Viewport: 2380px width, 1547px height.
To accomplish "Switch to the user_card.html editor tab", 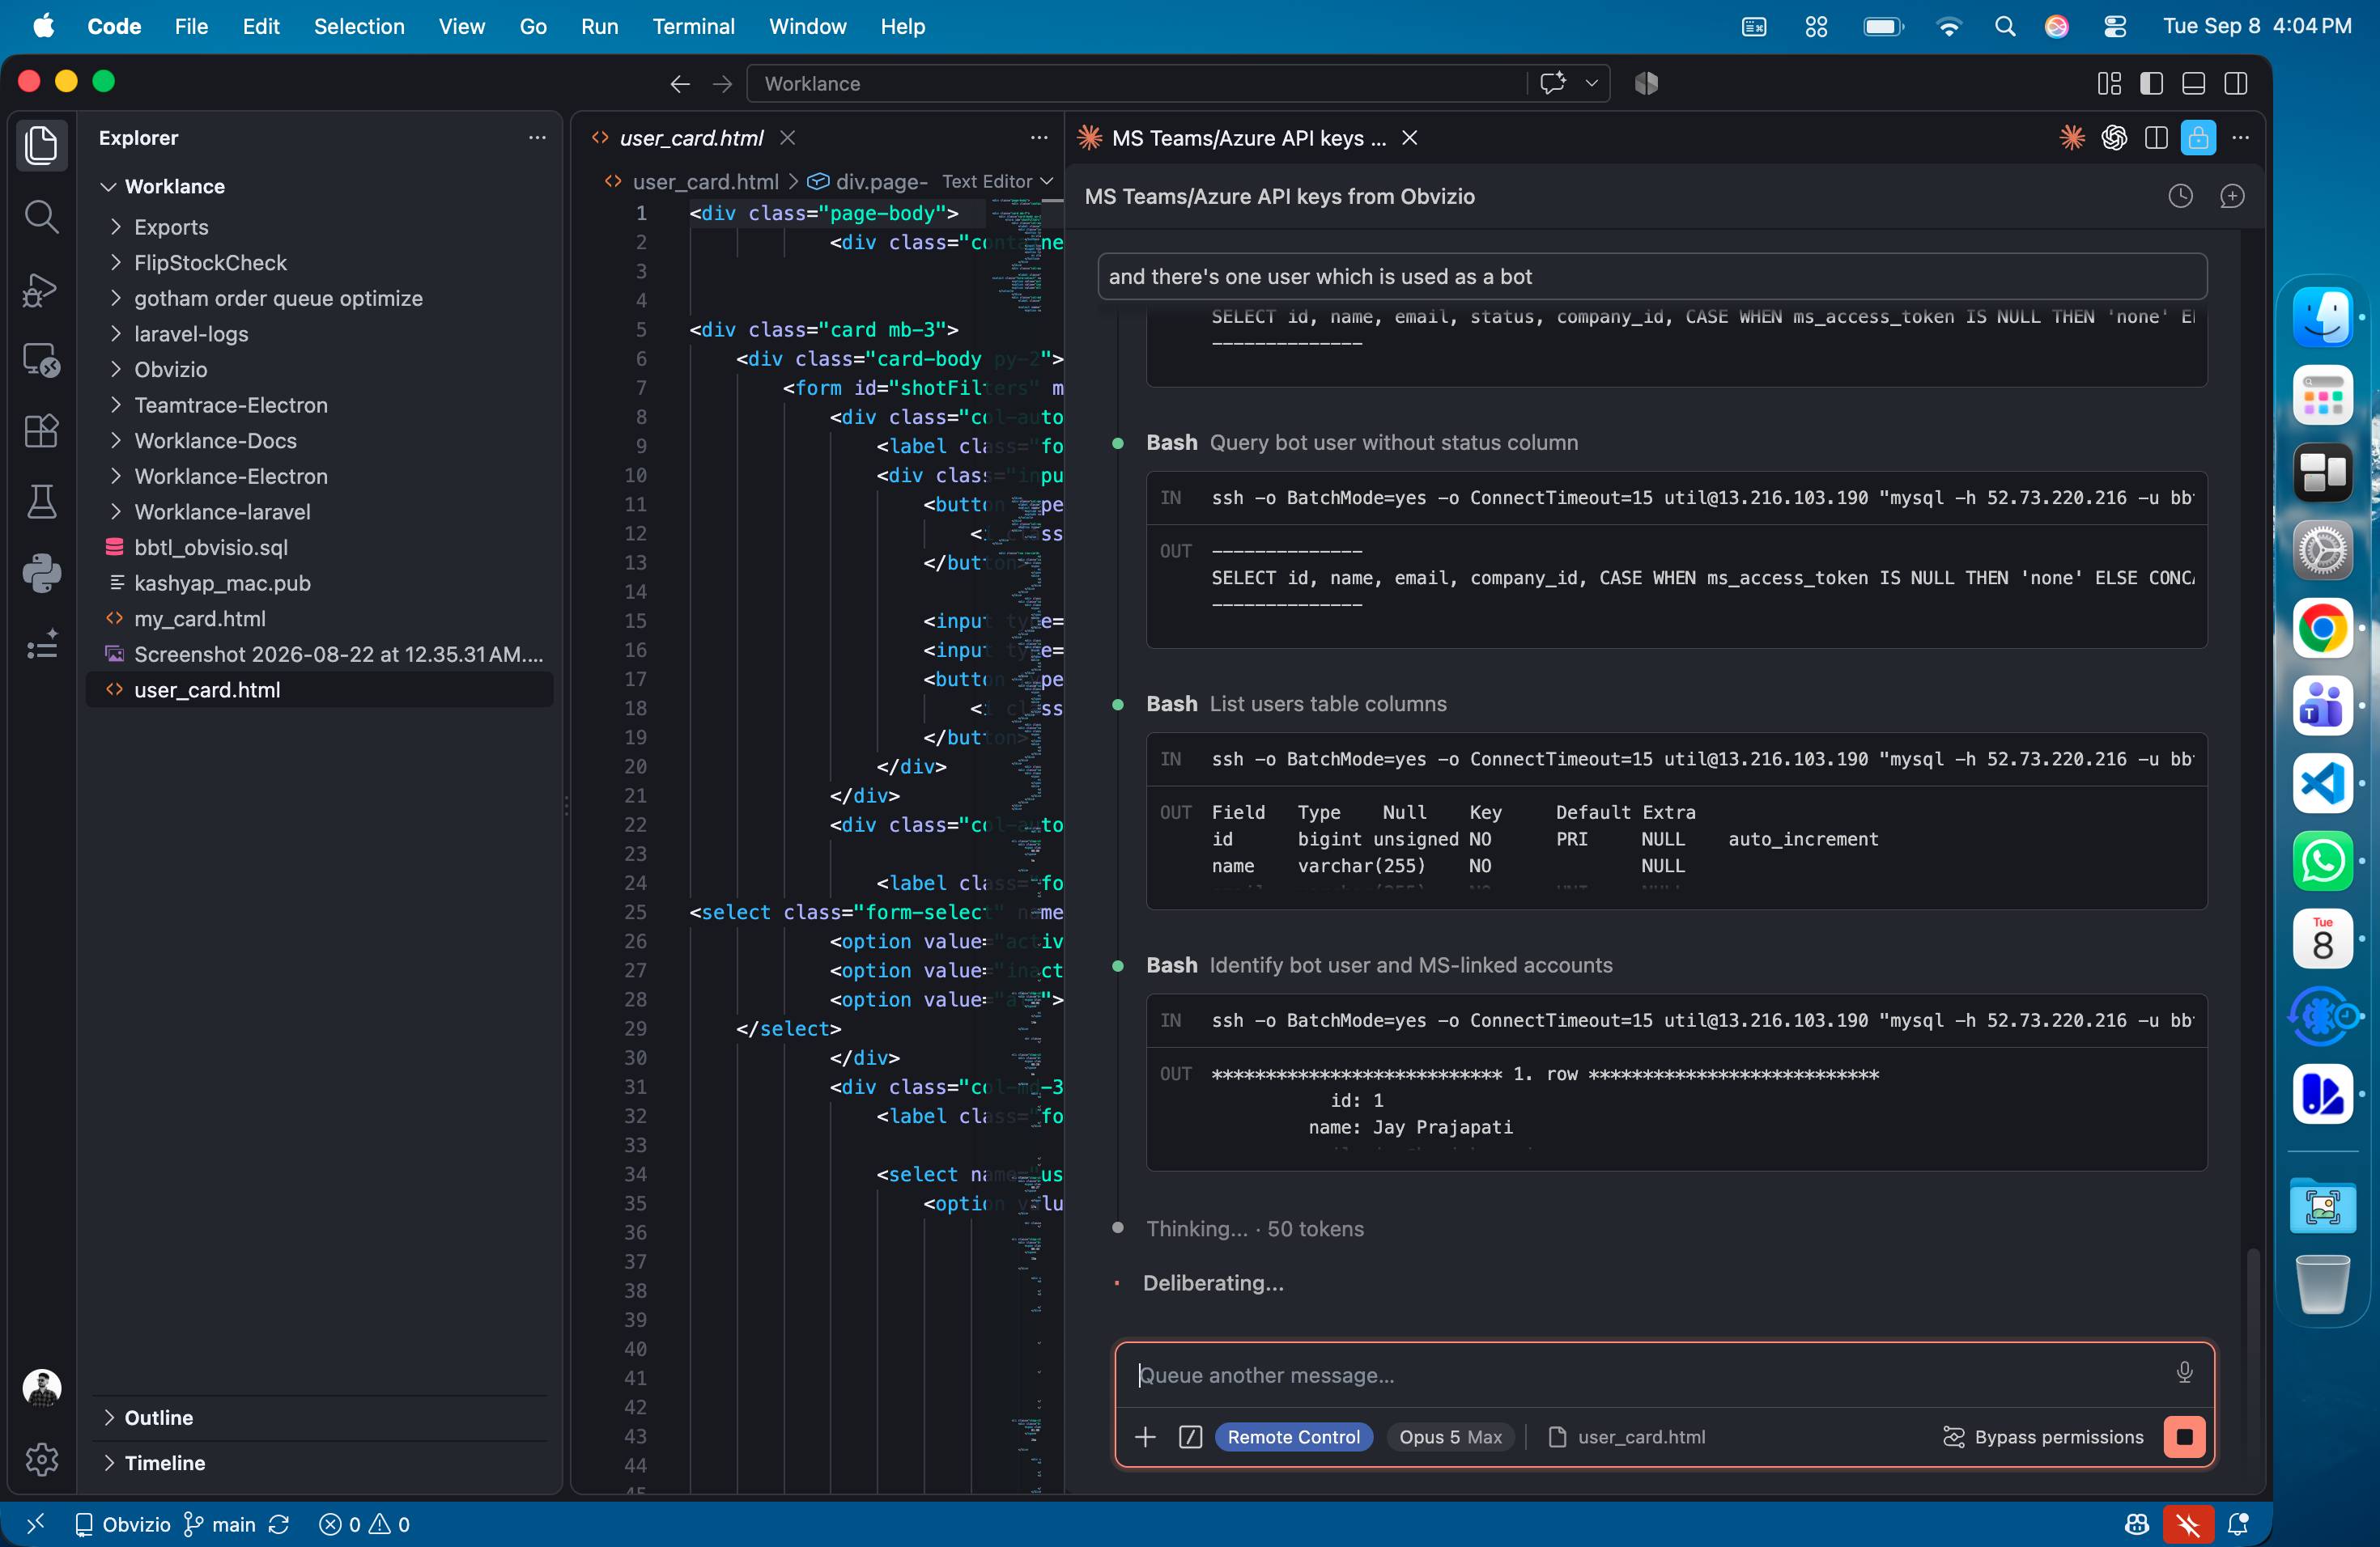I will [691, 138].
